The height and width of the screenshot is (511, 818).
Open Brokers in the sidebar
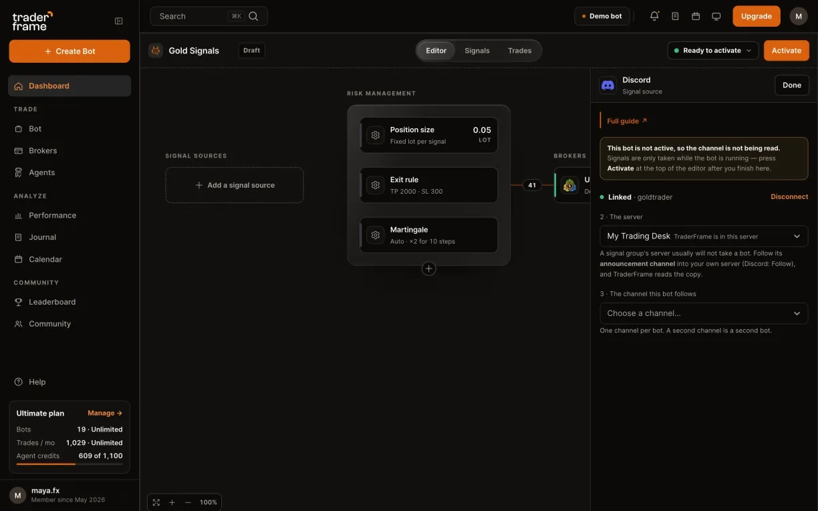[70, 151]
